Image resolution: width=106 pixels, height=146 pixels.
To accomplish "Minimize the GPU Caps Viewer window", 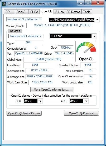I will [81, 3].
